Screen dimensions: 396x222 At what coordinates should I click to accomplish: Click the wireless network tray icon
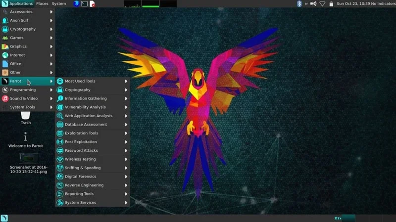coord(322,4)
